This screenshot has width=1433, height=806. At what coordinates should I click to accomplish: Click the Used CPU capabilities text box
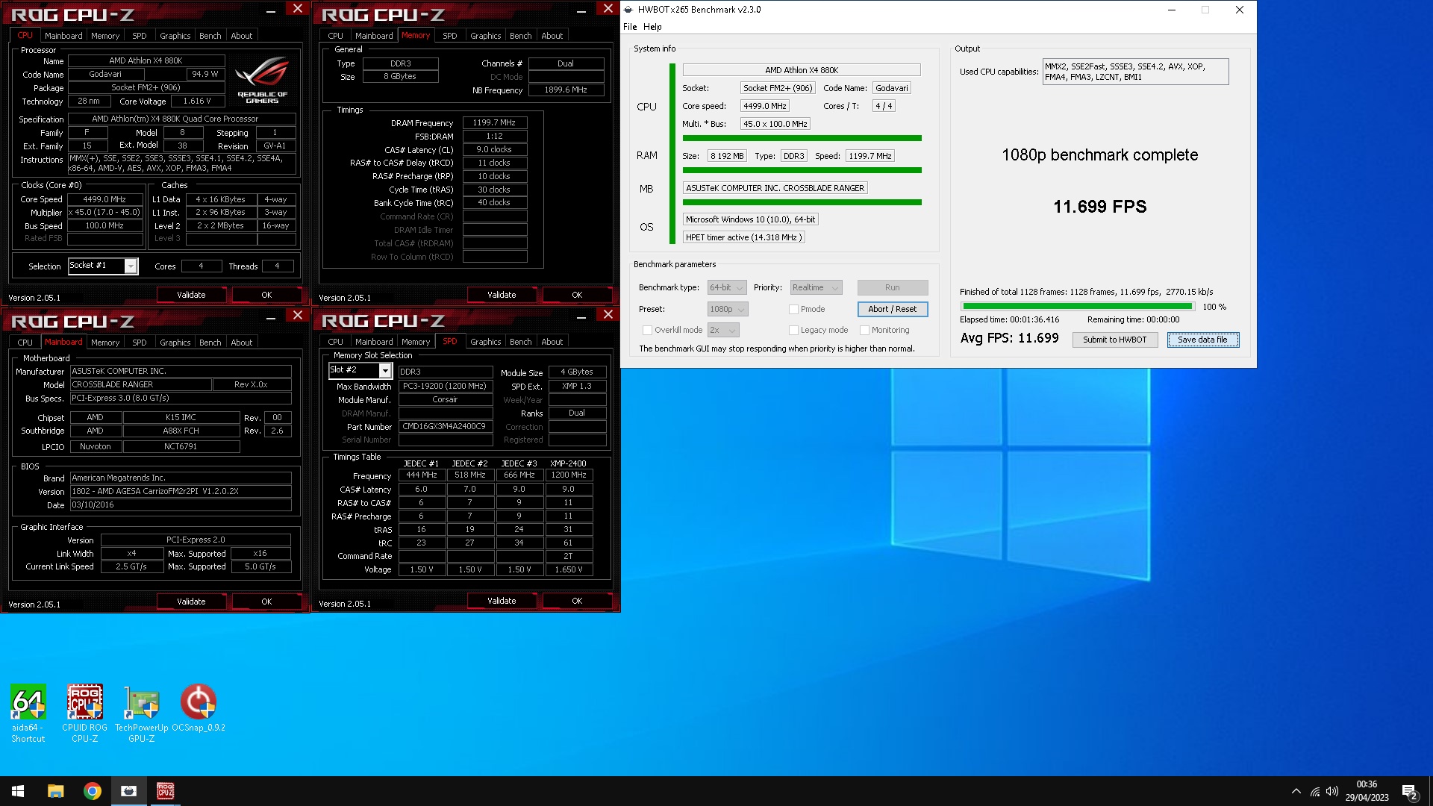point(1135,72)
